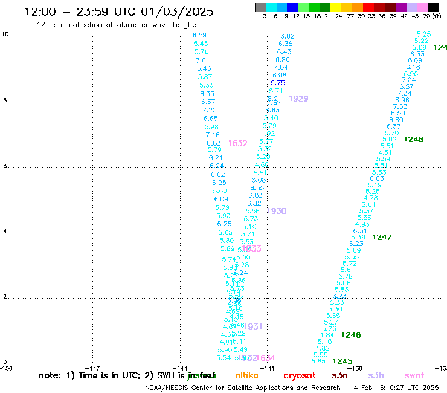Screen dimensions: 447x393
Task: Select the dark blue legend swatch
Action: click(x=292, y=7)
